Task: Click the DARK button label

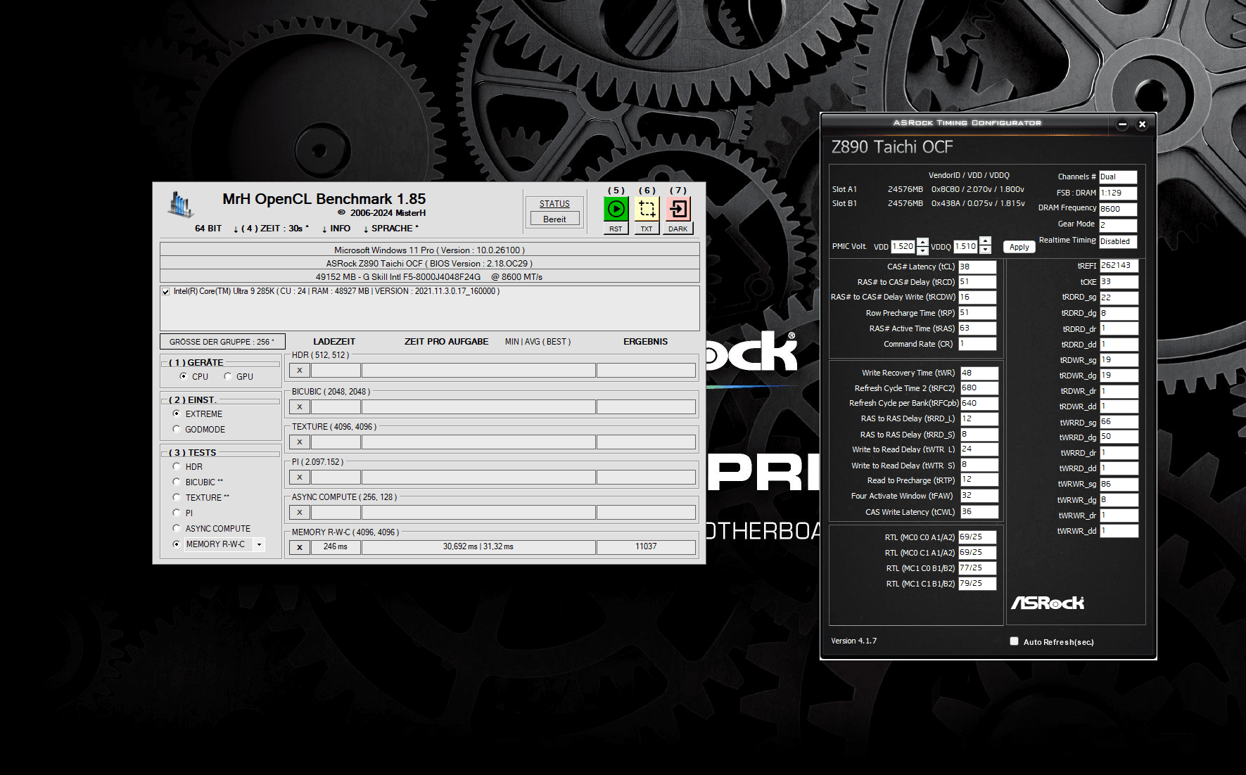Action: [x=678, y=229]
